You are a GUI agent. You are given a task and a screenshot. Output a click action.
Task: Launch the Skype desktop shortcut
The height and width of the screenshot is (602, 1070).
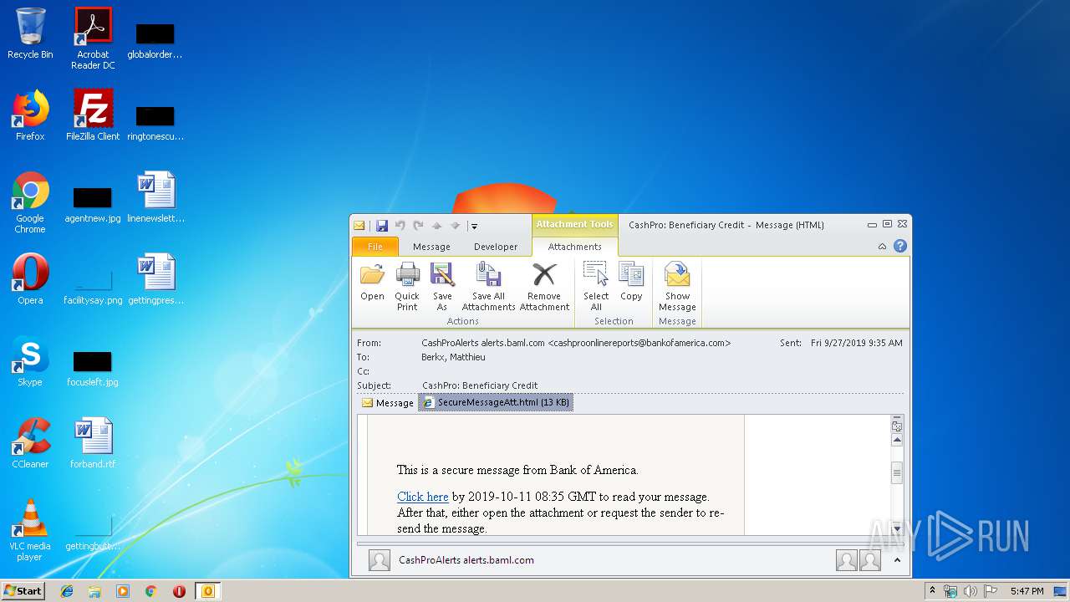pyautogui.click(x=30, y=361)
